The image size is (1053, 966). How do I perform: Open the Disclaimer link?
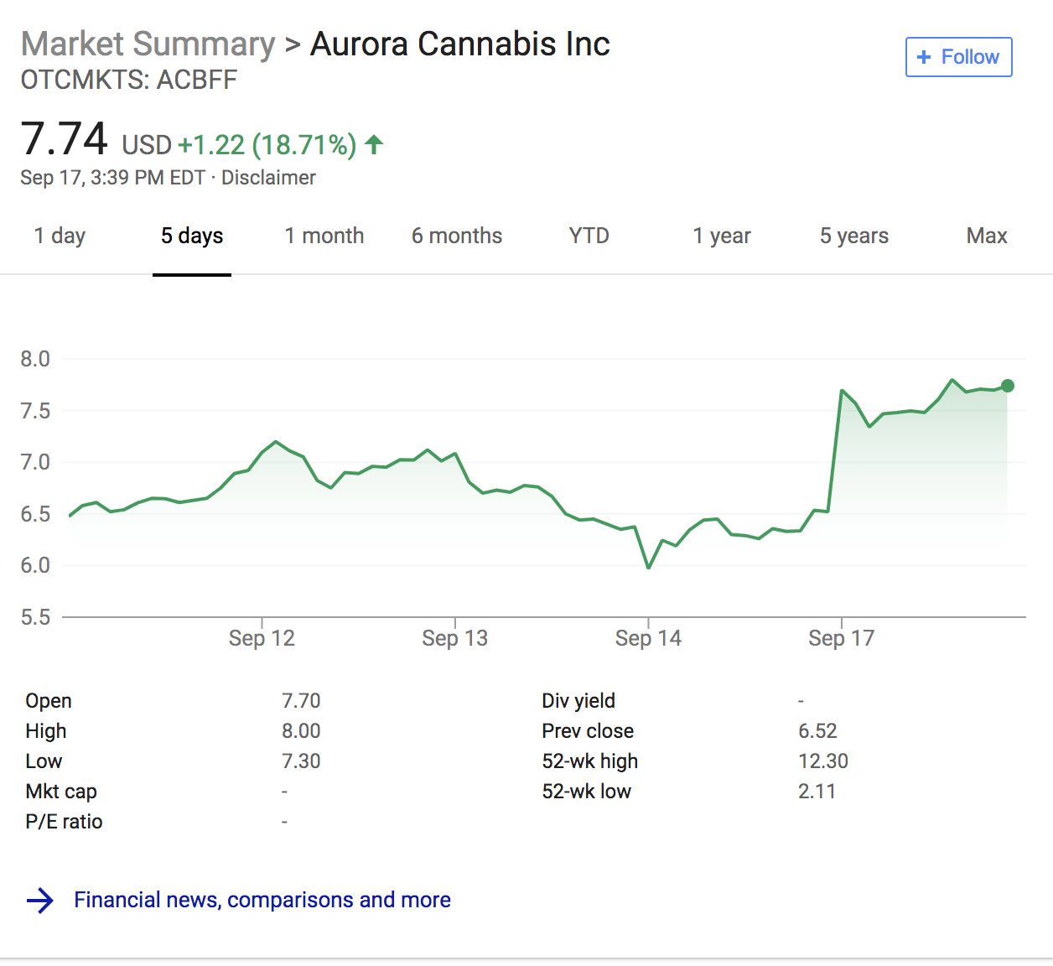[x=268, y=178]
